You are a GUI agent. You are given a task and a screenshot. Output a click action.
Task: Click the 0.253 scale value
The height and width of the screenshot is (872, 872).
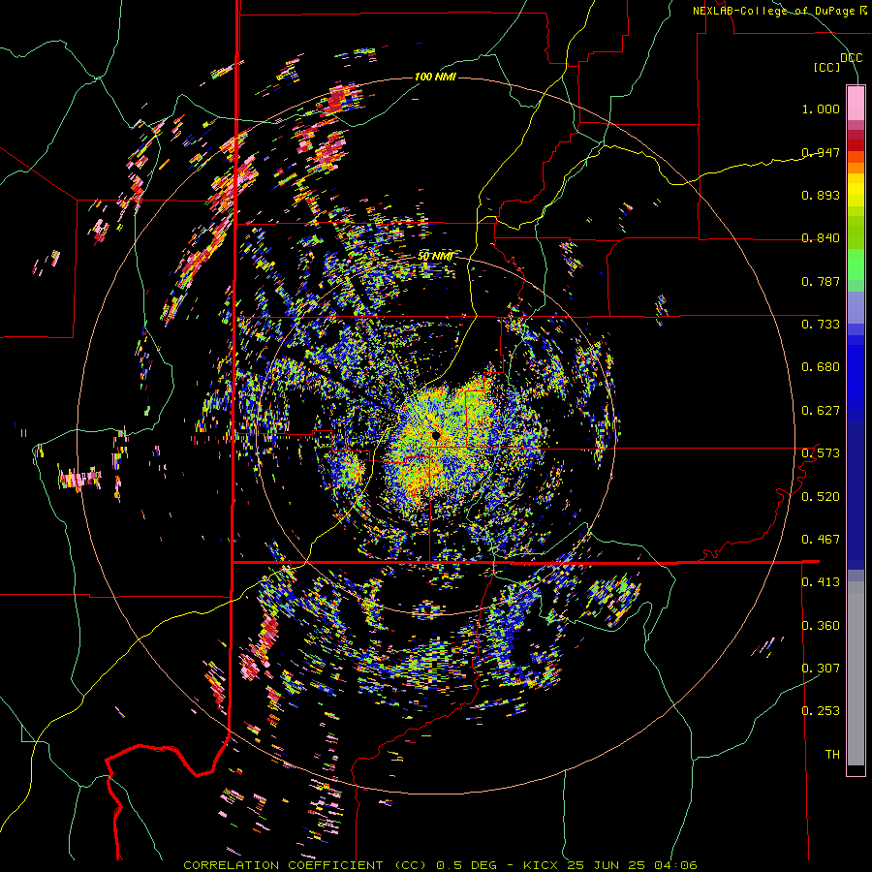(x=821, y=711)
